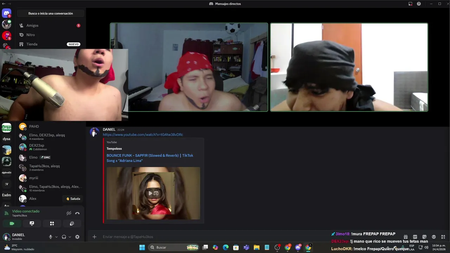Viewport: 450px width, 253px height.
Task: Open DEX23xp direct message playing Cobblemon
Action: (50, 147)
